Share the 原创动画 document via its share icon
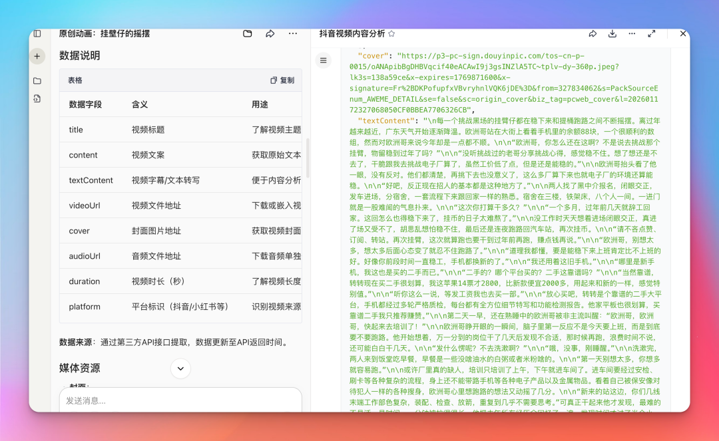The width and height of the screenshot is (719, 441). 269,33
